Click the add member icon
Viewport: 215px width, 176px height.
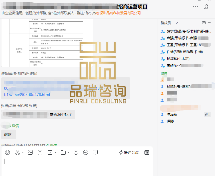point(207,7)
